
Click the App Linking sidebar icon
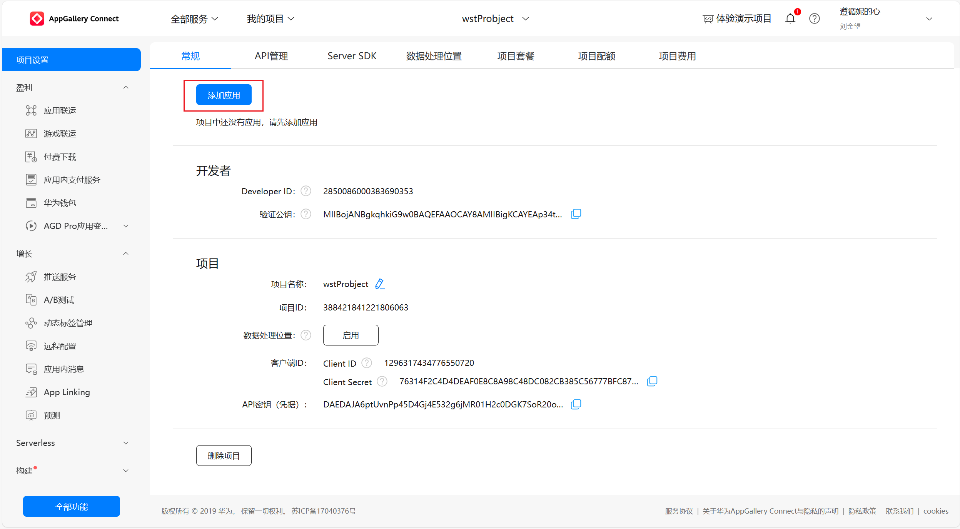31,392
